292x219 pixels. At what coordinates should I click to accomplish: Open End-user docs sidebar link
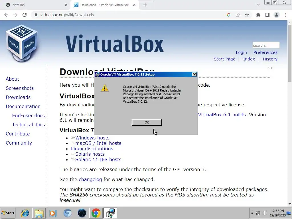click(28, 115)
